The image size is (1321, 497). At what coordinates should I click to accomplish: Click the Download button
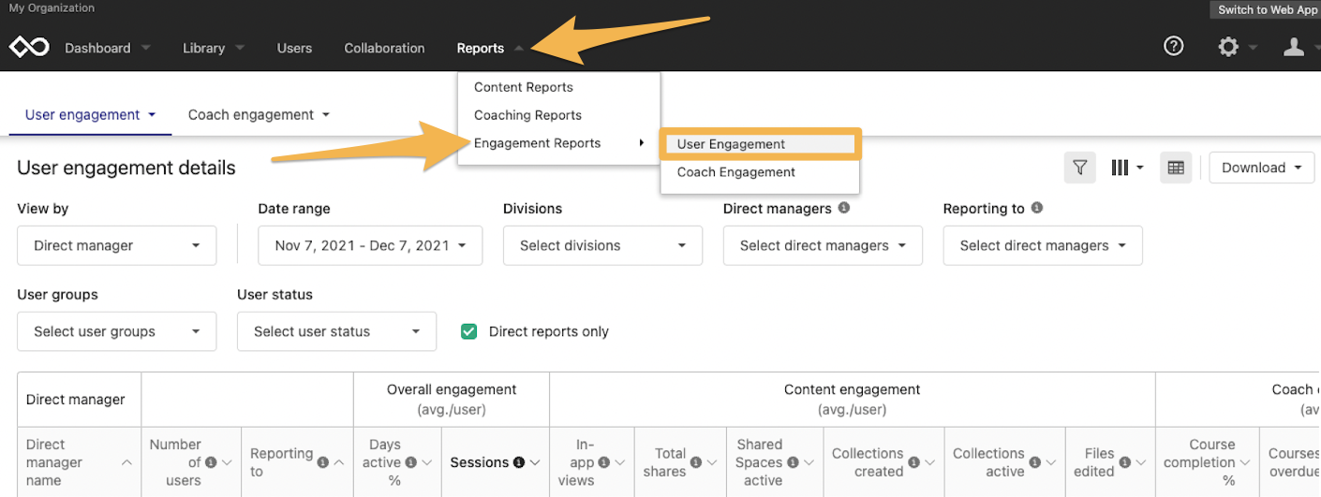1261,168
